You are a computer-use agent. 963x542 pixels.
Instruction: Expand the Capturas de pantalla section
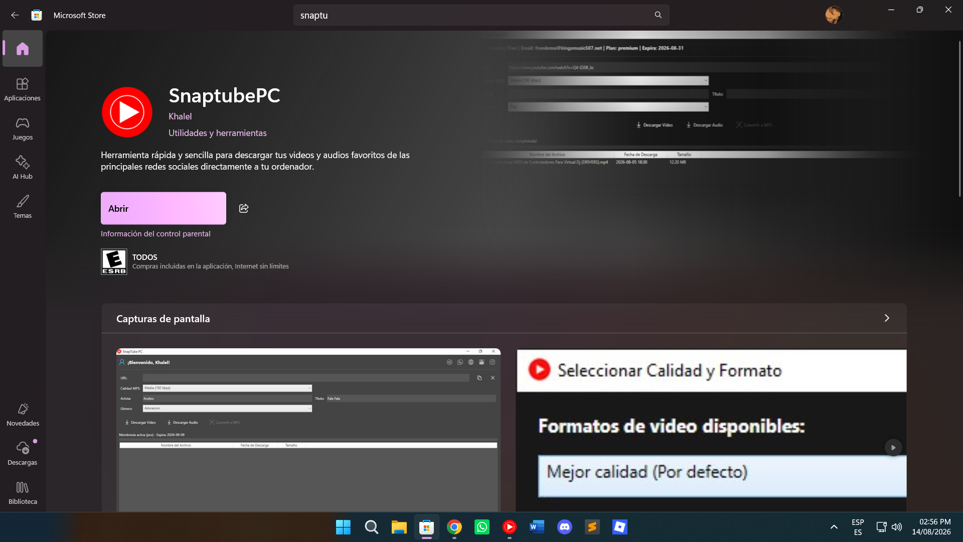coord(887,318)
